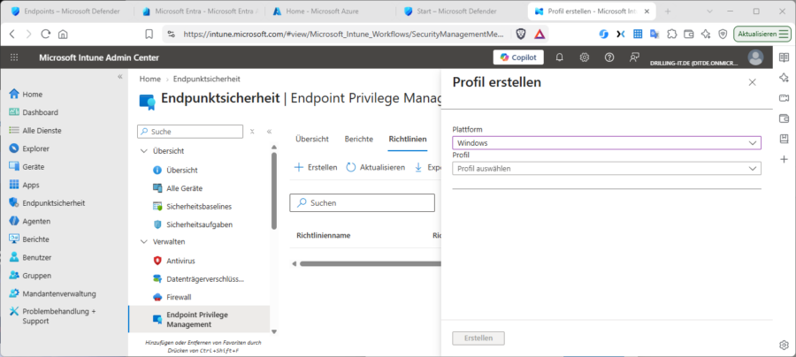Collapse the blade menu with double chevron

[269, 132]
